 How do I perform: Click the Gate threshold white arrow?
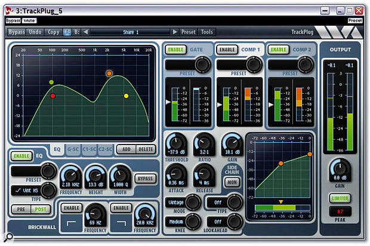pos(168,102)
